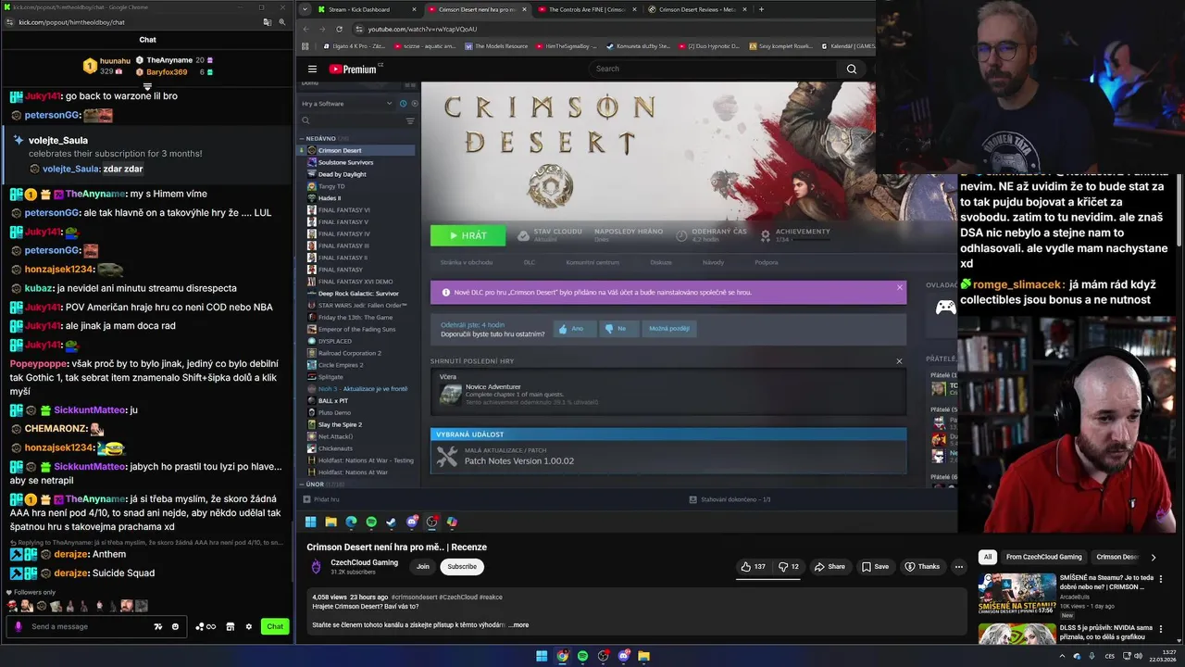
Task: Show next recommendation chips arrow
Action: click(x=1153, y=557)
